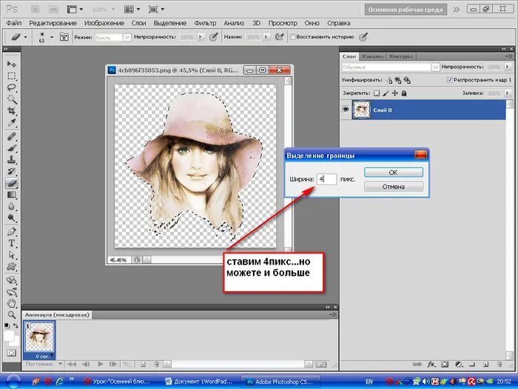Select the Path Selection tool
The height and width of the screenshot is (389, 518).
(x=12, y=255)
